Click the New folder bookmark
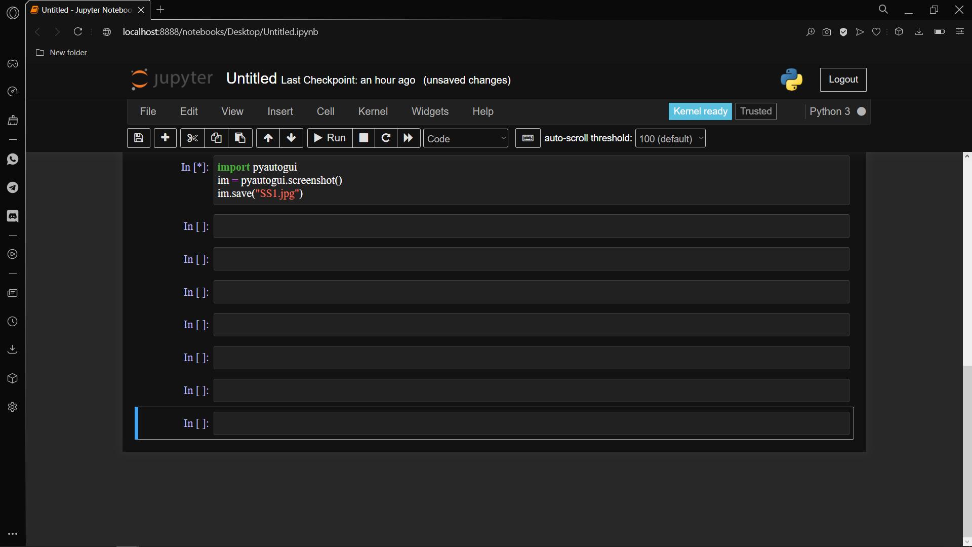Image resolution: width=972 pixels, height=547 pixels. point(62,53)
